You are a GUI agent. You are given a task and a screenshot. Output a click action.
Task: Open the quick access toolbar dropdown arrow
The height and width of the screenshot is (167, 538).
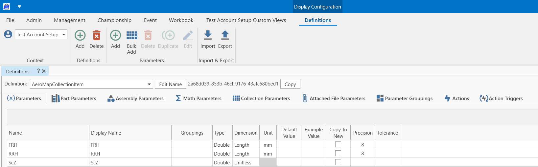click(19, 7)
